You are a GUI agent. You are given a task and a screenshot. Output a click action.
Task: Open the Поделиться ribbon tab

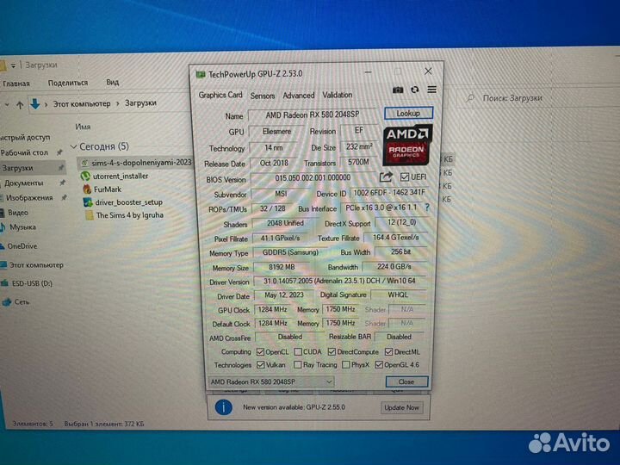pos(68,83)
